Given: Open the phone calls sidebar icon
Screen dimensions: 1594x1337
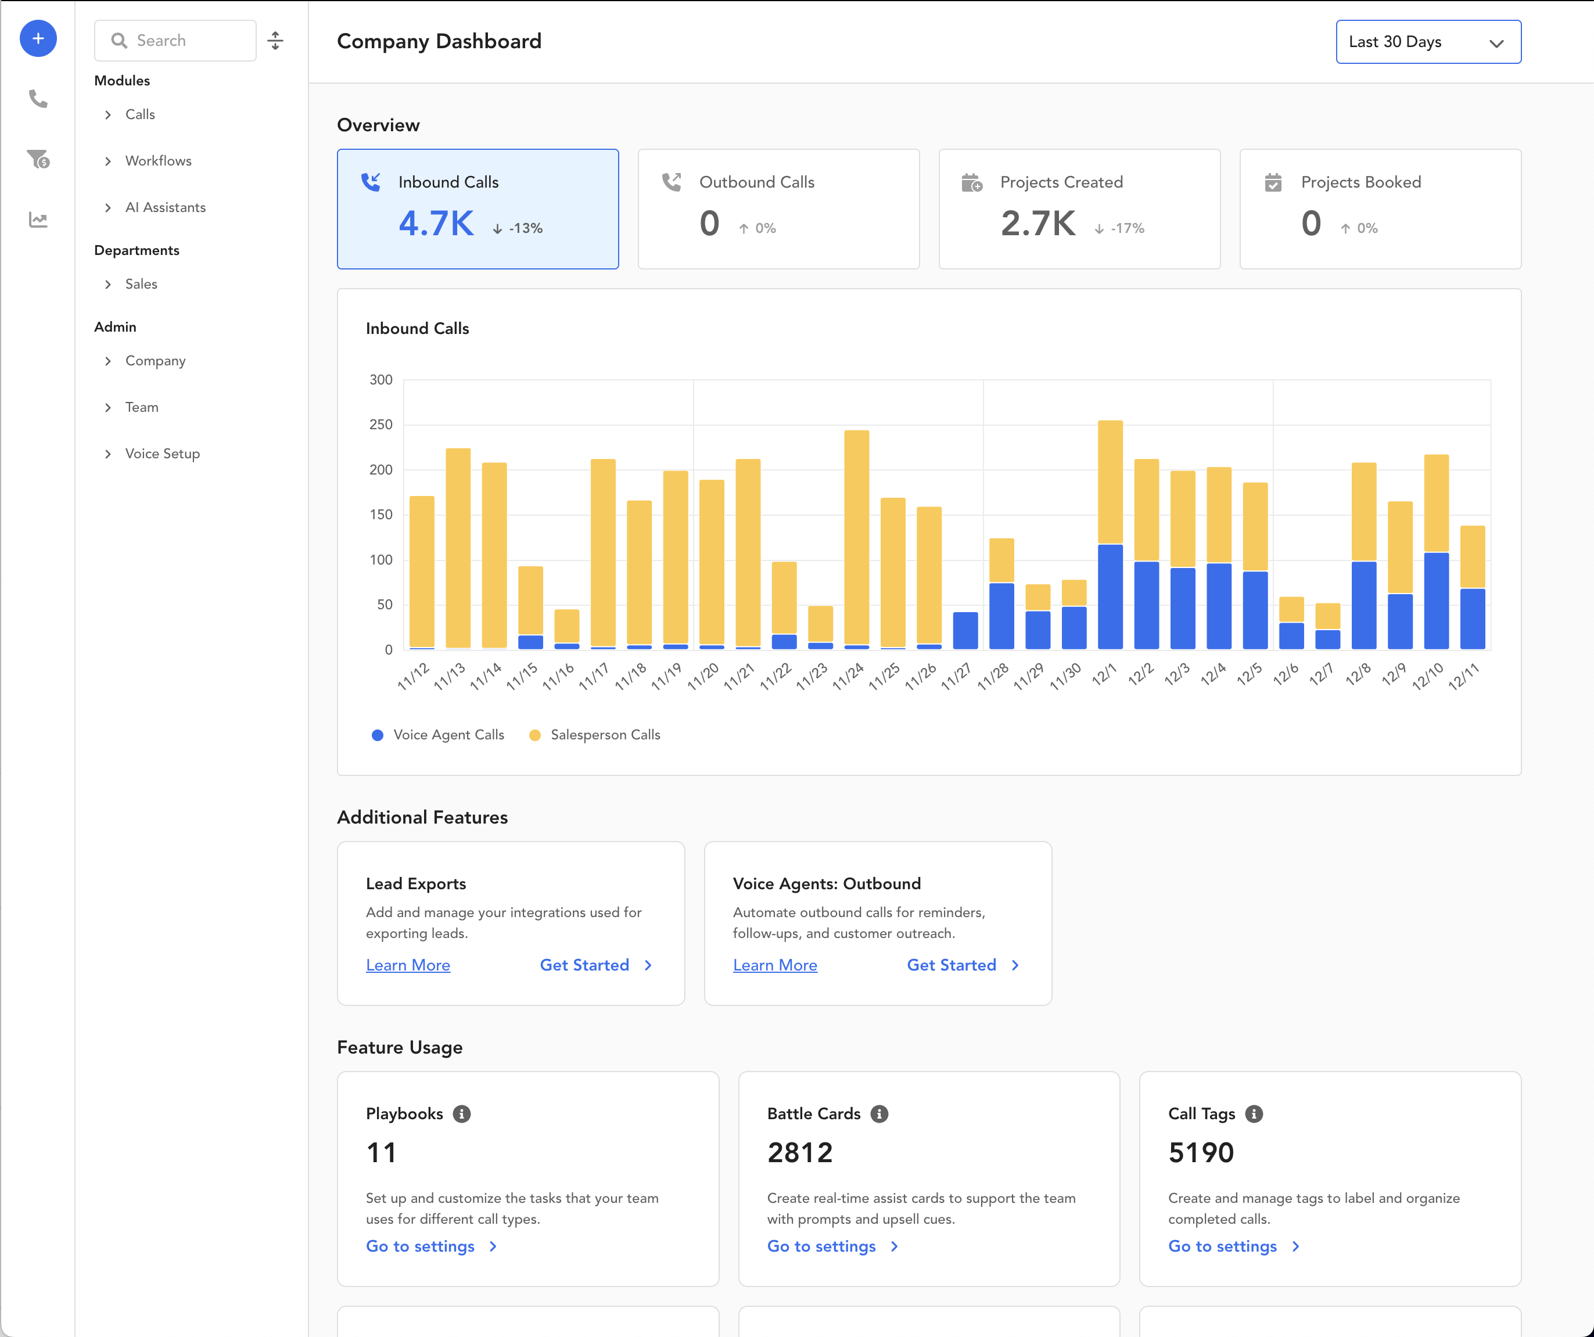Looking at the screenshot, I should click(x=38, y=99).
